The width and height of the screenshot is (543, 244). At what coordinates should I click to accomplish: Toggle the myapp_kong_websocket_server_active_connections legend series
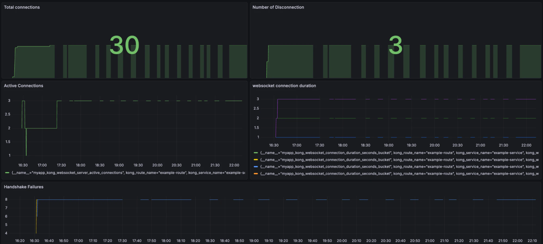[128, 173]
